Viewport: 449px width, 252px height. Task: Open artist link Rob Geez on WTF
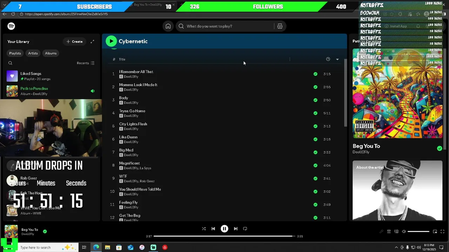pos(147,181)
